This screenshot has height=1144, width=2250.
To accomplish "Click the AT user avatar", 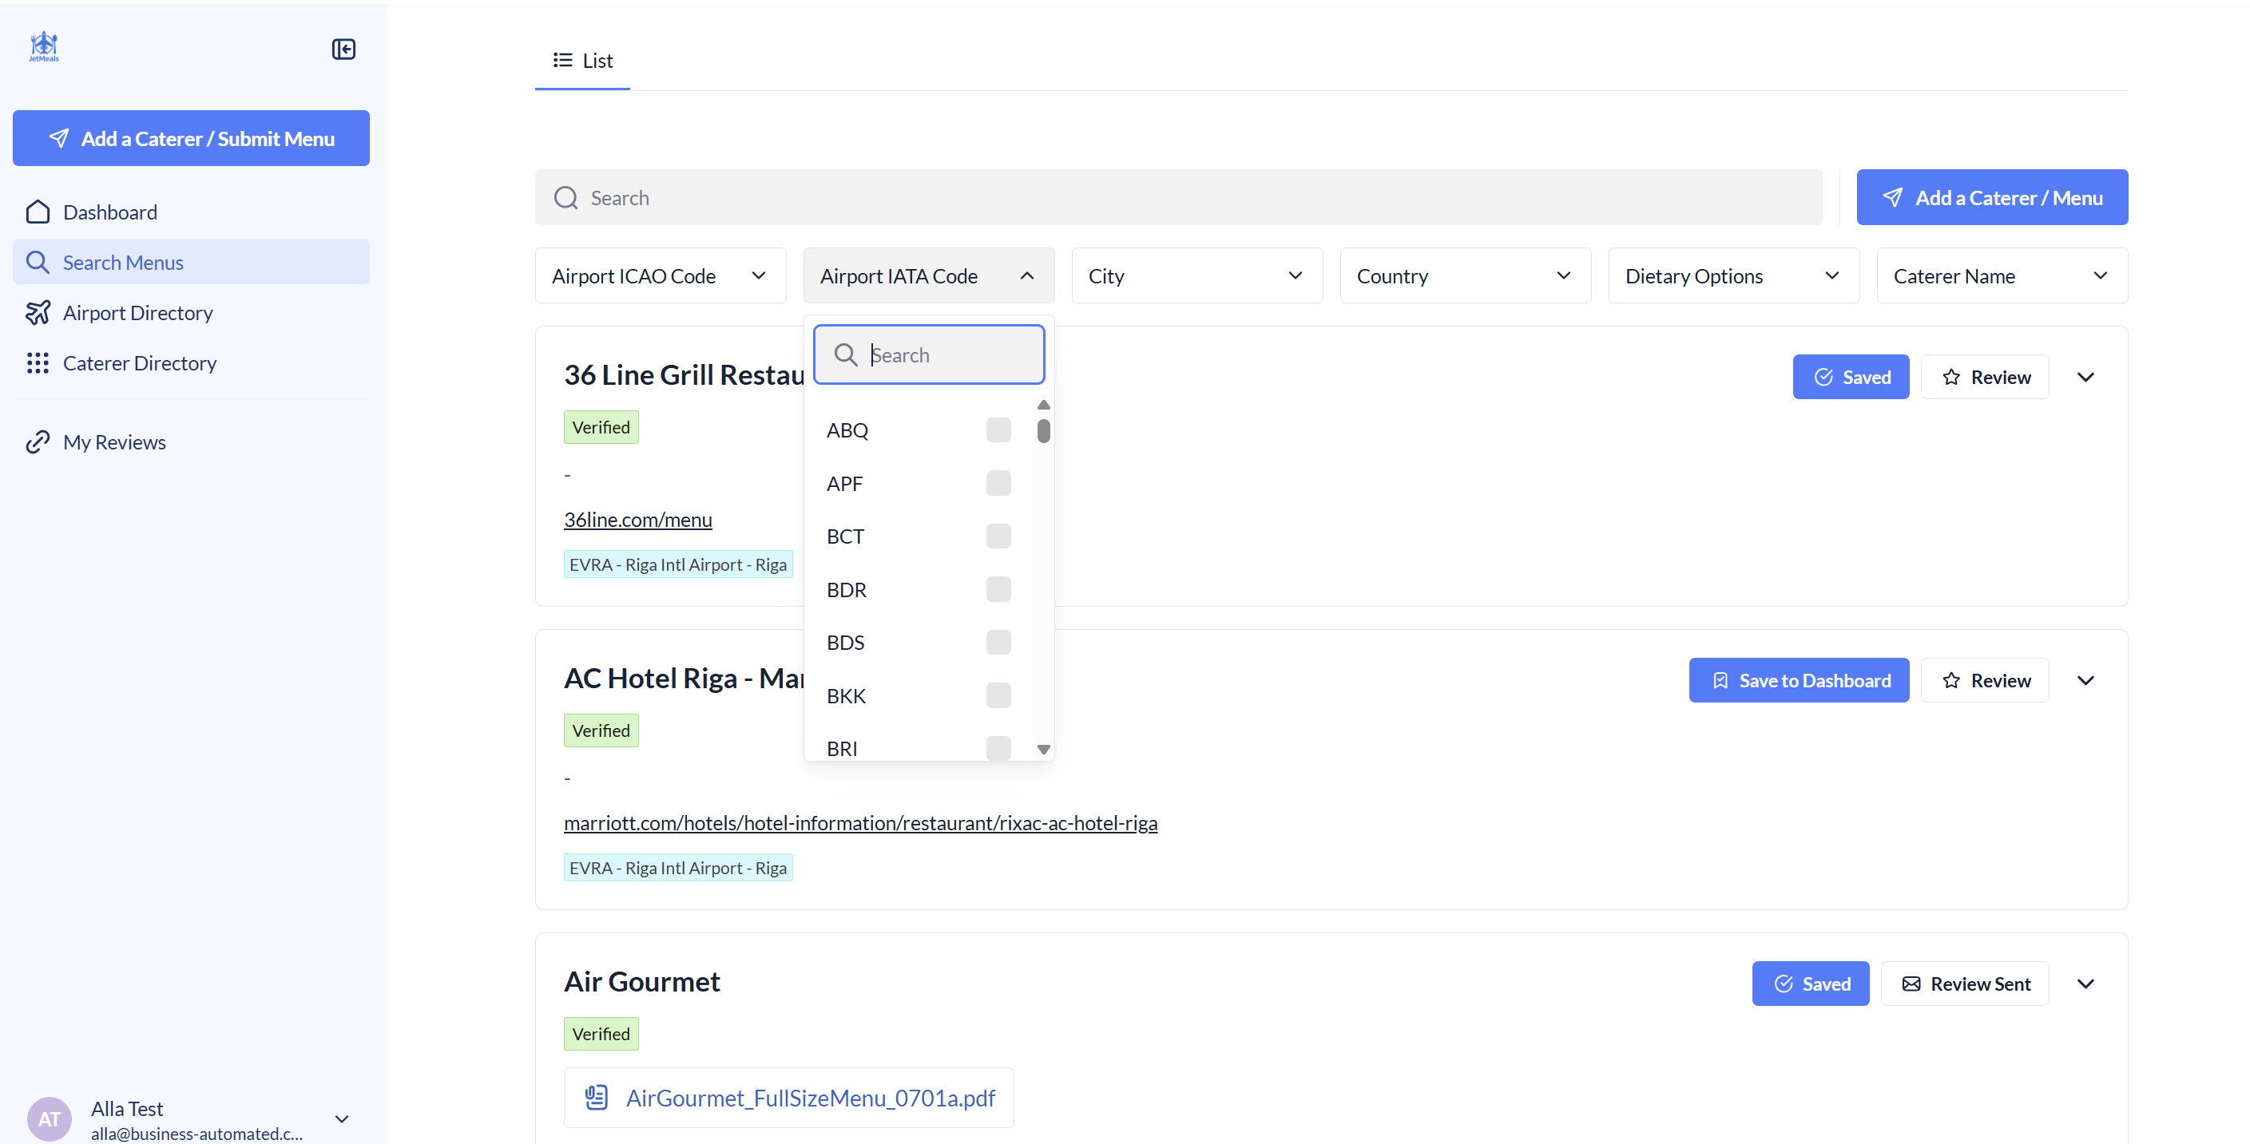I will tap(49, 1118).
